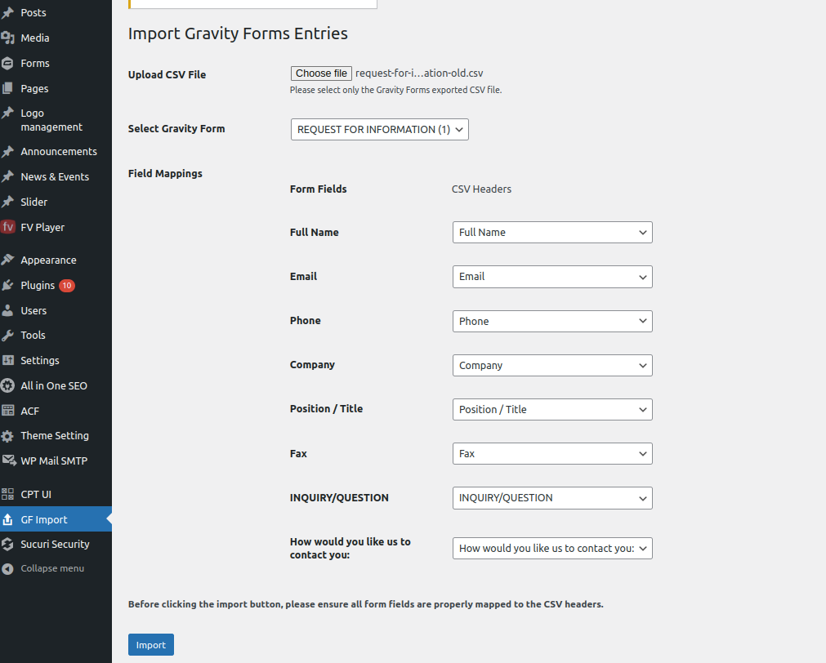826x663 pixels.
Task: Click the Pages icon in sidebar
Action: [x=7, y=88]
